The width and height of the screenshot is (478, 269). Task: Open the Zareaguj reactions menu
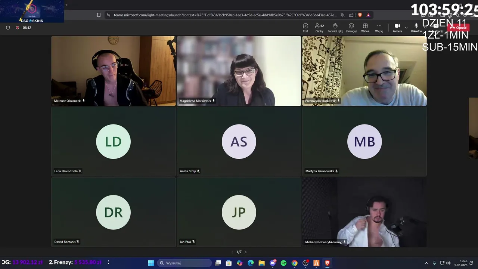click(x=351, y=28)
